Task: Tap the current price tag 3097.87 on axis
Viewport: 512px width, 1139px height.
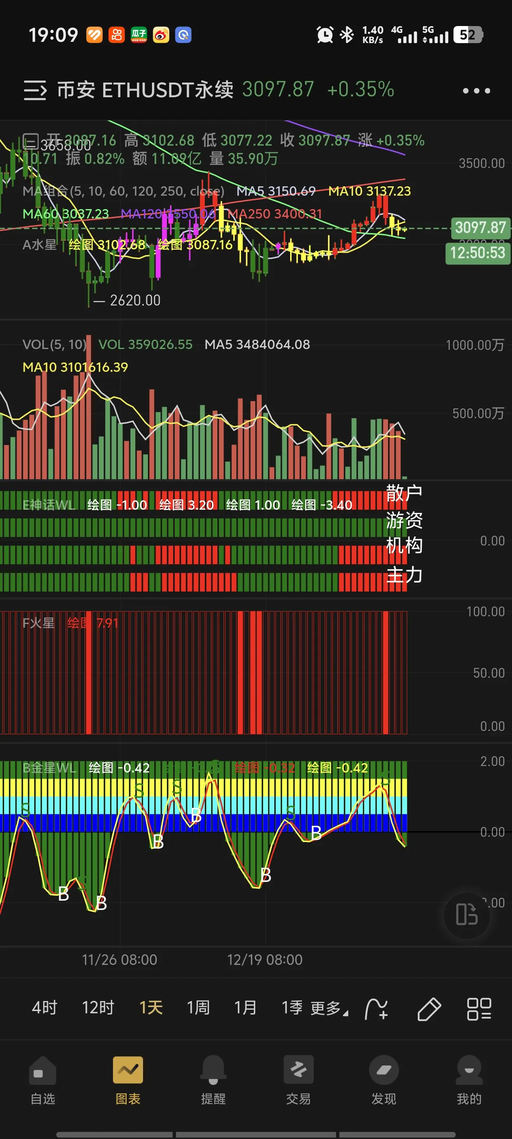Action: point(480,228)
